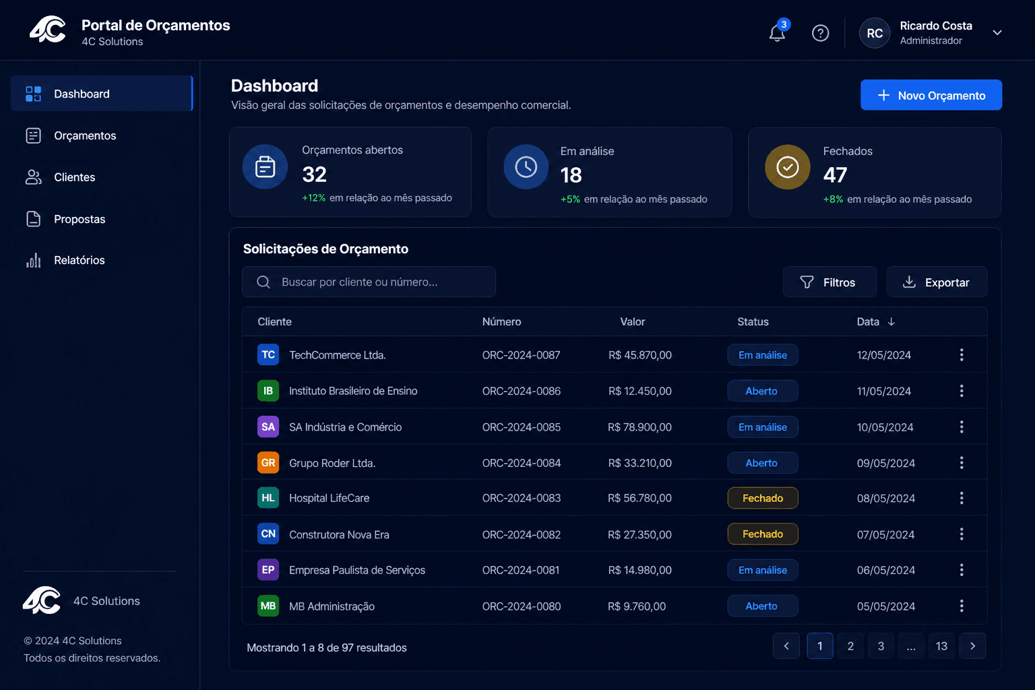Focus the Buscar por cliente search field

pos(369,282)
